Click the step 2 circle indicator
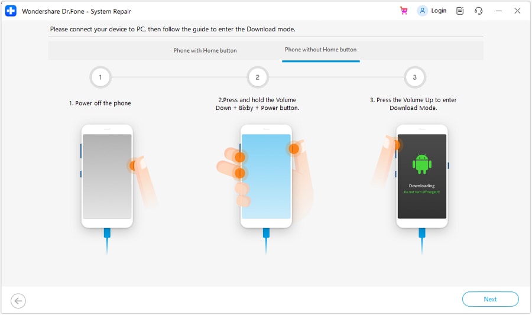 click(x=258, y=77)
